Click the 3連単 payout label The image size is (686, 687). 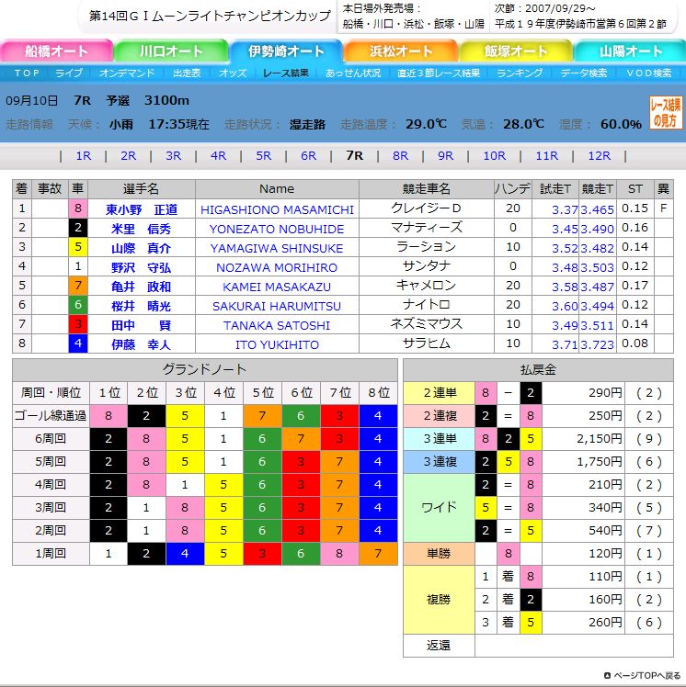coord(439,439)
